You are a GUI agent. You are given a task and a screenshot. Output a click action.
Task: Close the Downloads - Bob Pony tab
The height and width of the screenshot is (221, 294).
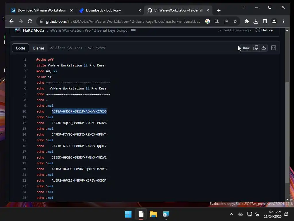(x=140, y=10)
